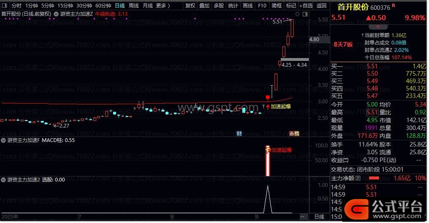429x223 pixels.
Task: Toggle 简框 simple frame mode
Action: click(x=276, y=5)
